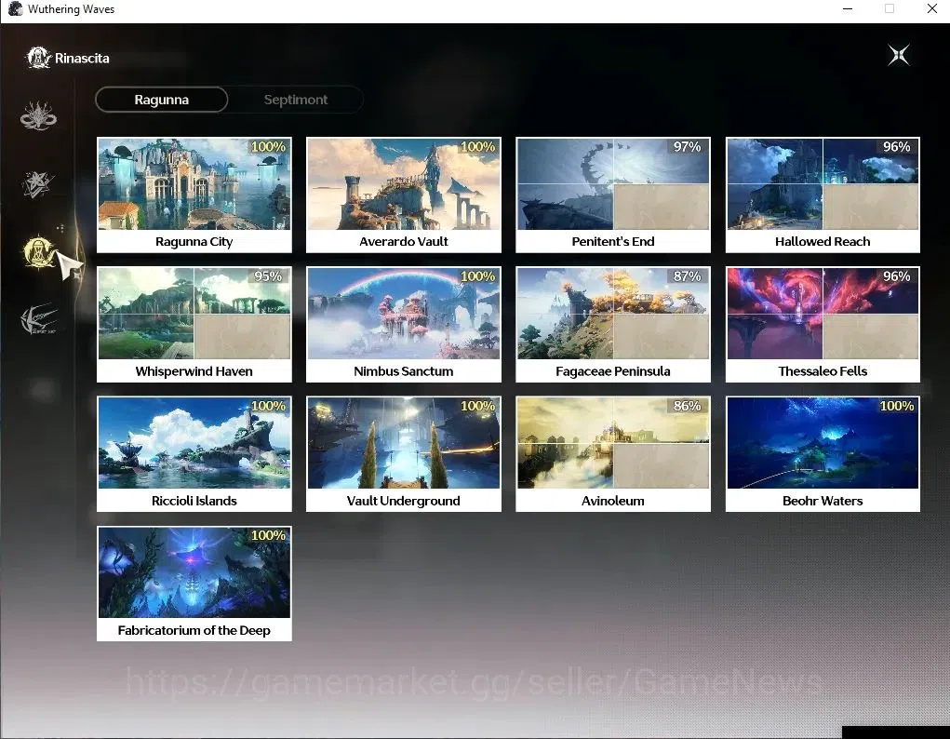Click the 96% progress on Thessaleo Fells
The height and width of the screenshot is (739, 950).
point(897,276)
